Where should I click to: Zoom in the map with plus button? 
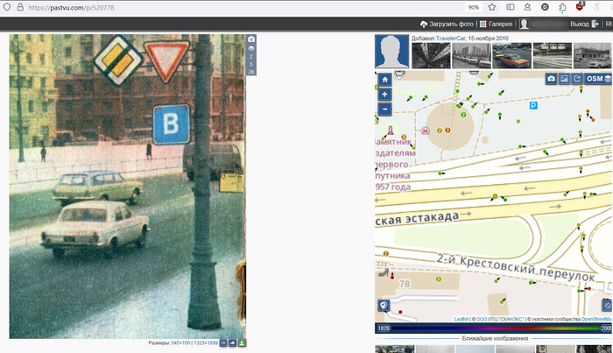(384, 95)
